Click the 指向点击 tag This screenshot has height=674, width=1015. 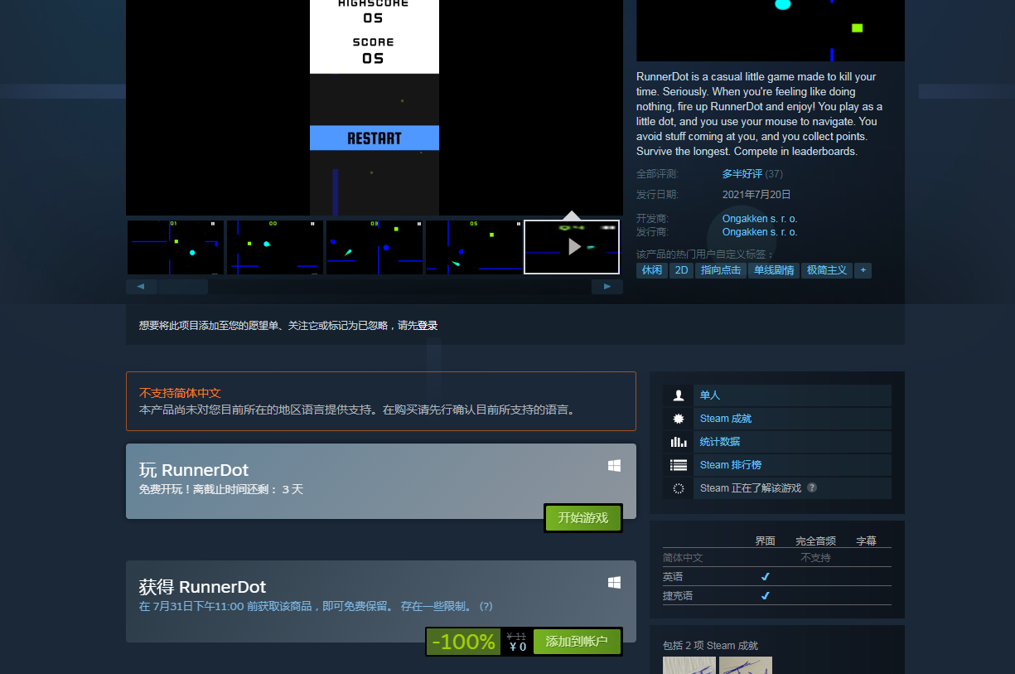pos(721,270)
